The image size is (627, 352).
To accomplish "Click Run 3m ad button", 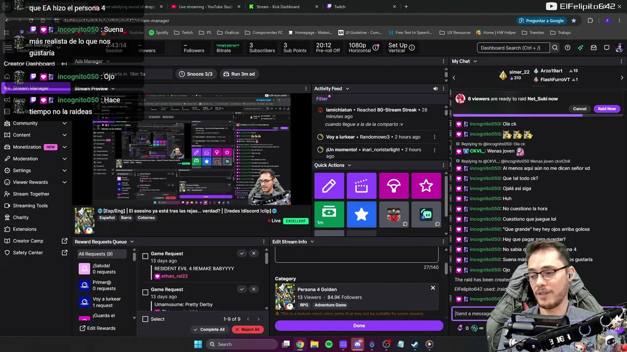I will coord(239,74).
